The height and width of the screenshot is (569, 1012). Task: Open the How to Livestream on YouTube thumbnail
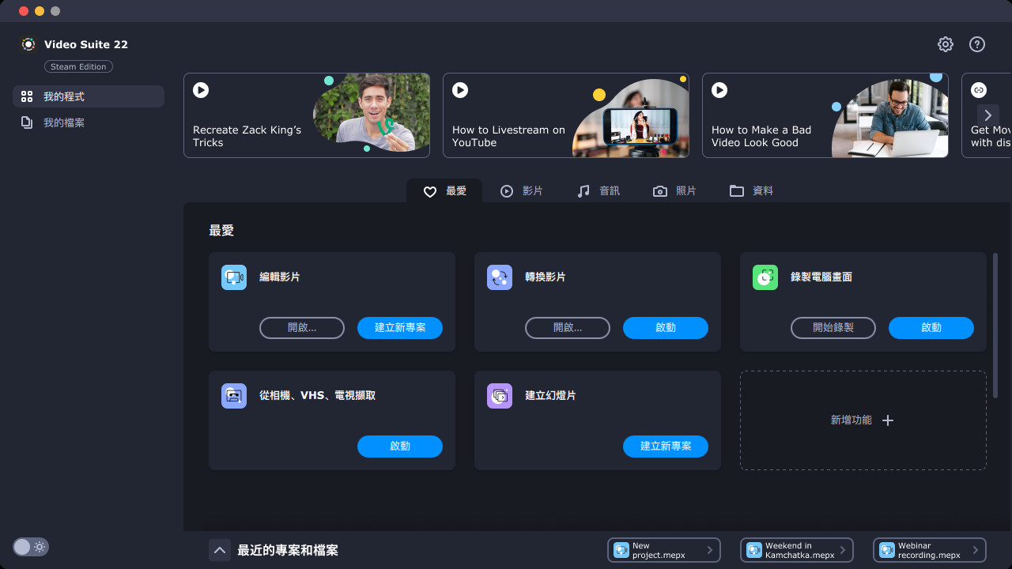point(565,115)
